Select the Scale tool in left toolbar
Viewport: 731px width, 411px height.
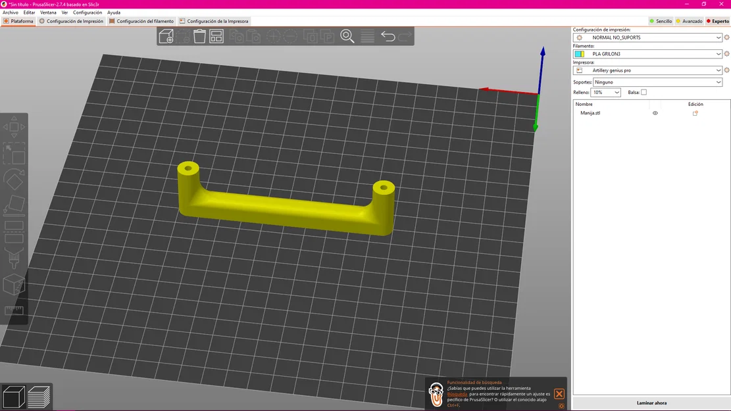(14, 153)
